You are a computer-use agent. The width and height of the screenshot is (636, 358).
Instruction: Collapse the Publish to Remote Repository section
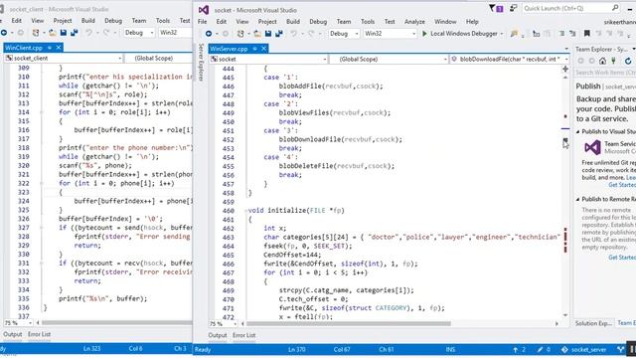click(x=578, y=199)
